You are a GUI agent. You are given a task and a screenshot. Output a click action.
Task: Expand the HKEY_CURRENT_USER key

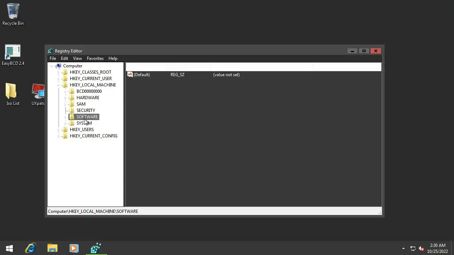click(x=59, y=79)
